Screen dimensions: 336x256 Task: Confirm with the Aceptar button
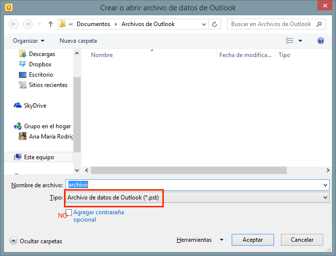point(253,240)
